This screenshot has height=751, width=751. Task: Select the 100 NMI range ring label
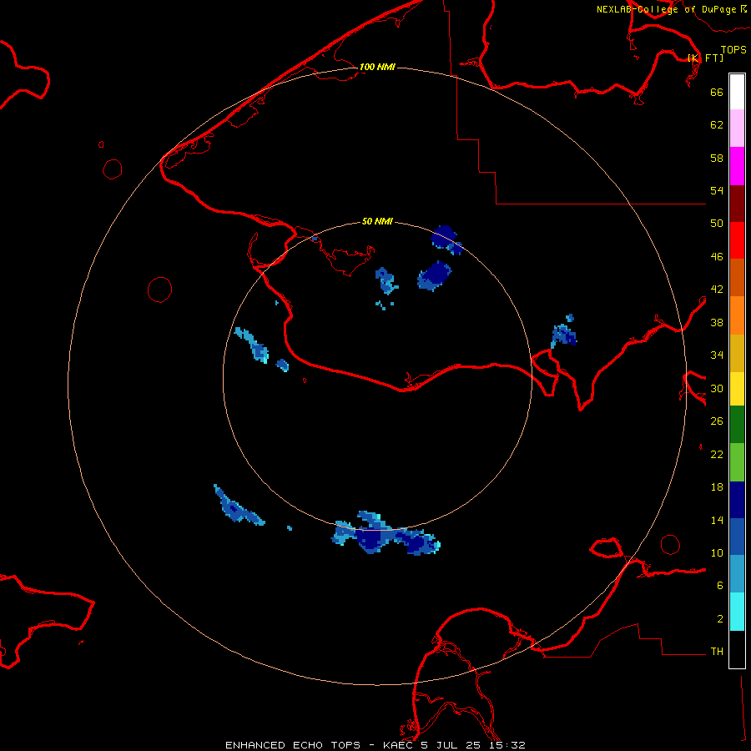pyautogui.click(x=377, y=67)
